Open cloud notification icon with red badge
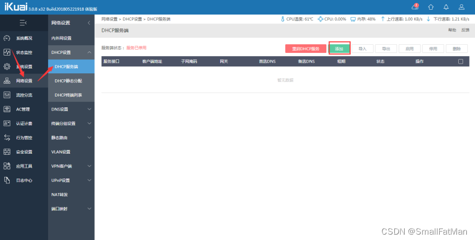This screenshot has width=475, height=240. pos(415,6)
